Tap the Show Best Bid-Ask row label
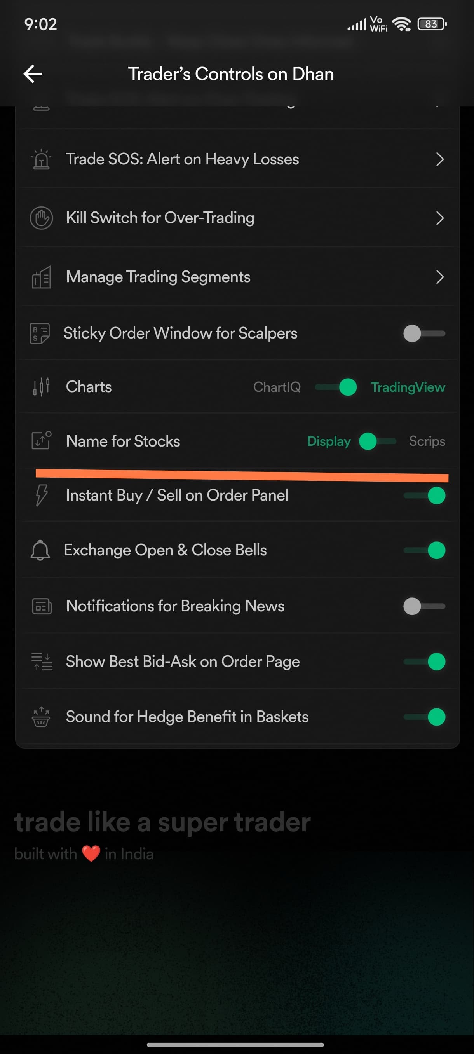This screenshot has width=474, height=1054. pos(183,661)
